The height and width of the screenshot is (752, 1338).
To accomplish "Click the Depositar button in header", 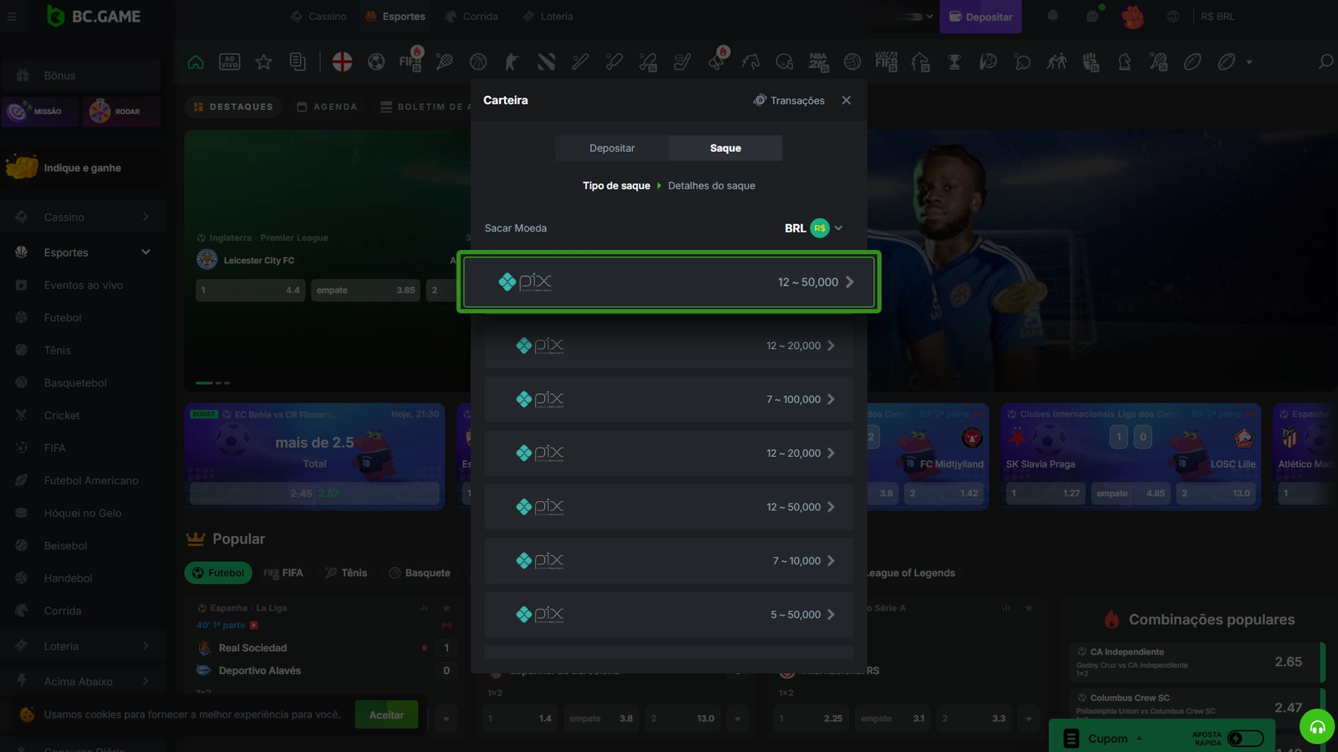I will 981,15.
